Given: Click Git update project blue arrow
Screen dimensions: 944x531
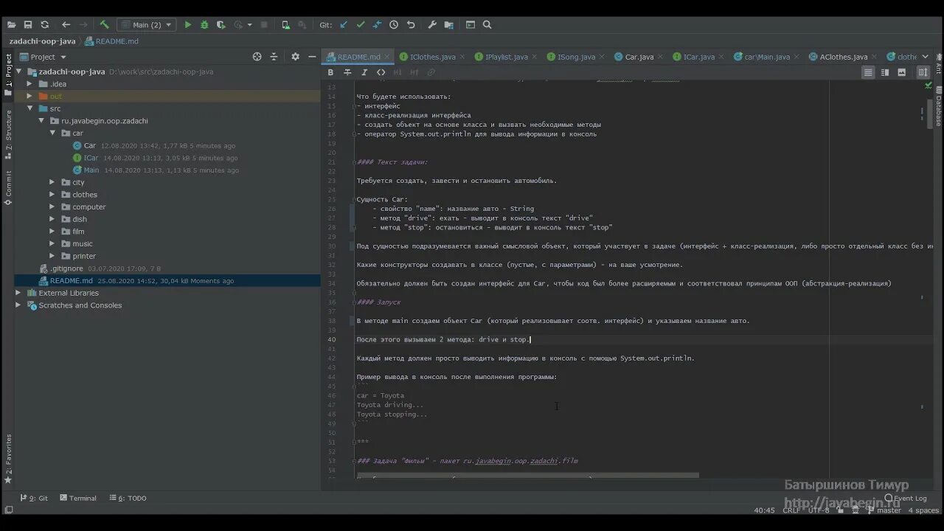Looking at the screenshot, I should [x=344, y=25].
